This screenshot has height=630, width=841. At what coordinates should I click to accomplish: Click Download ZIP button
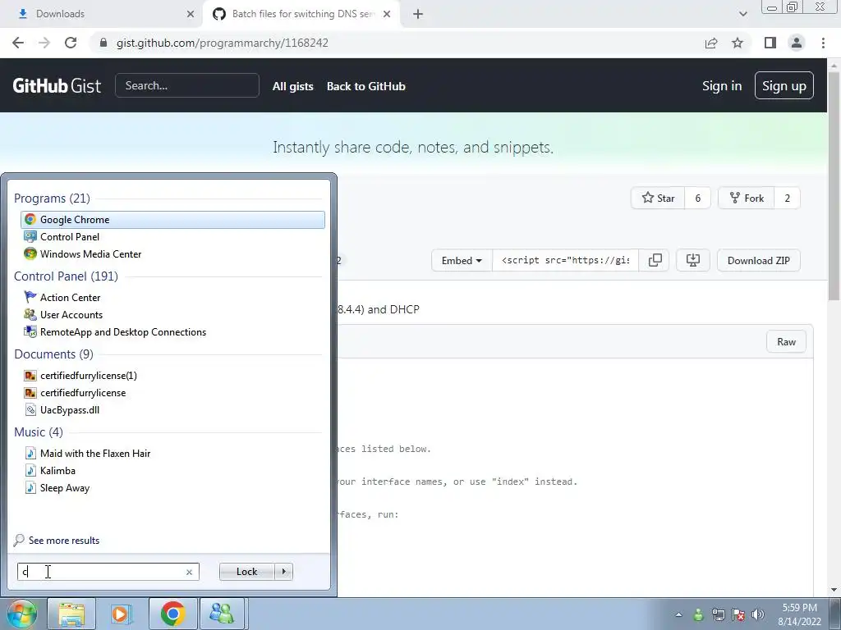pos(758,260)
